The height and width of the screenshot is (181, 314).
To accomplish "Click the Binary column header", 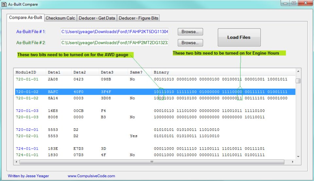I will point(223,72).
